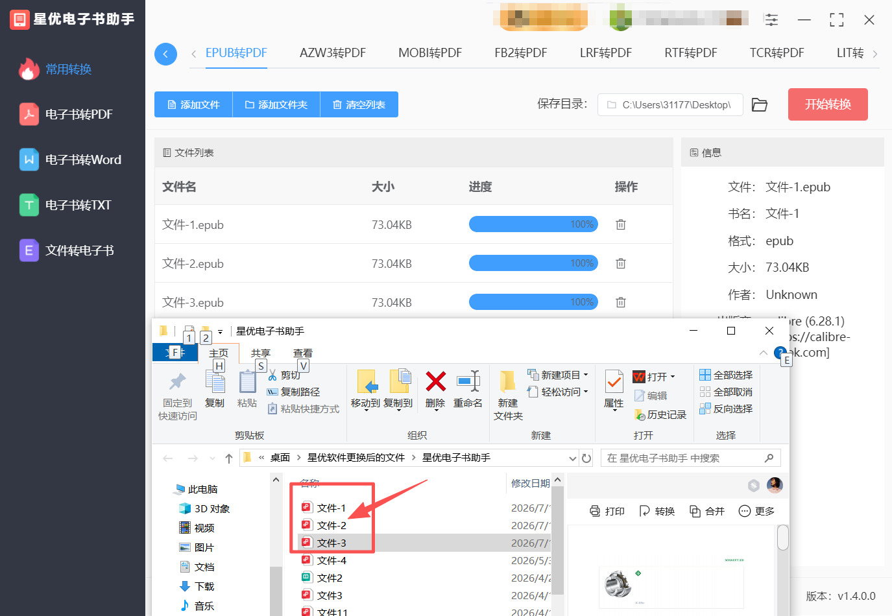Switch to the AZW3转PDF tab
Image resolution: width=892 pixels, height=616 pixels.
pyautogui.click(x=333, y=53)
